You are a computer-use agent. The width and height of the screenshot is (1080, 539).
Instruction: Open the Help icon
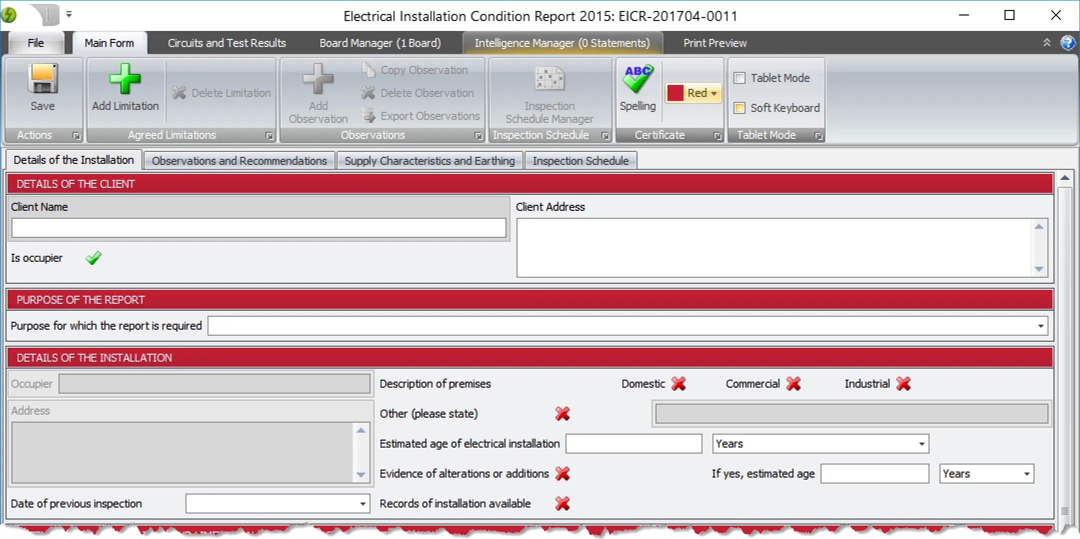[1067, 43]
